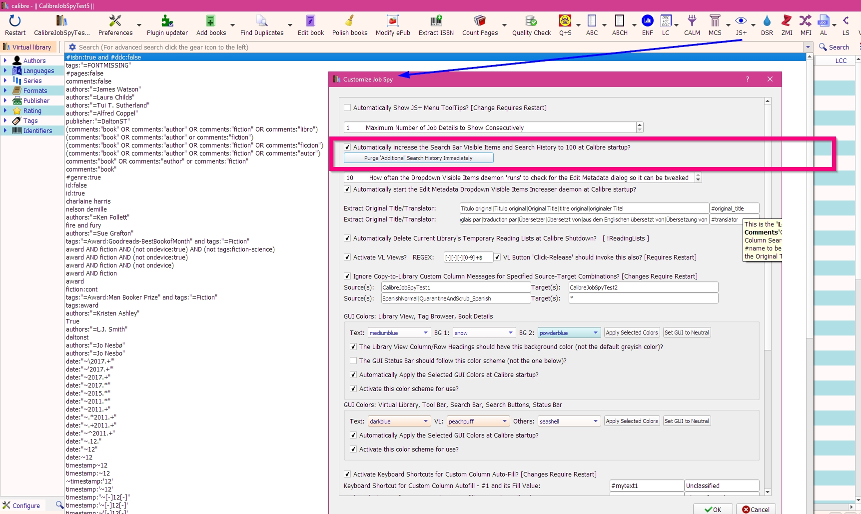Select Identifiers in the Tag Browser
This screenshot has height=514, width=861.
pos(37,130)
